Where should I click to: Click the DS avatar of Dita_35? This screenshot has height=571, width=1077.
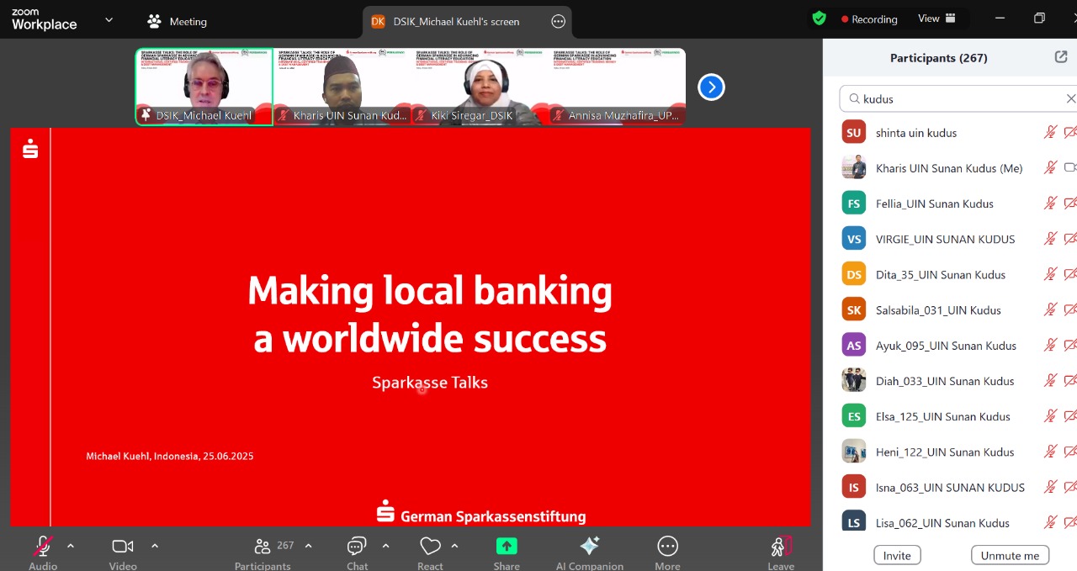pos(854,274)
